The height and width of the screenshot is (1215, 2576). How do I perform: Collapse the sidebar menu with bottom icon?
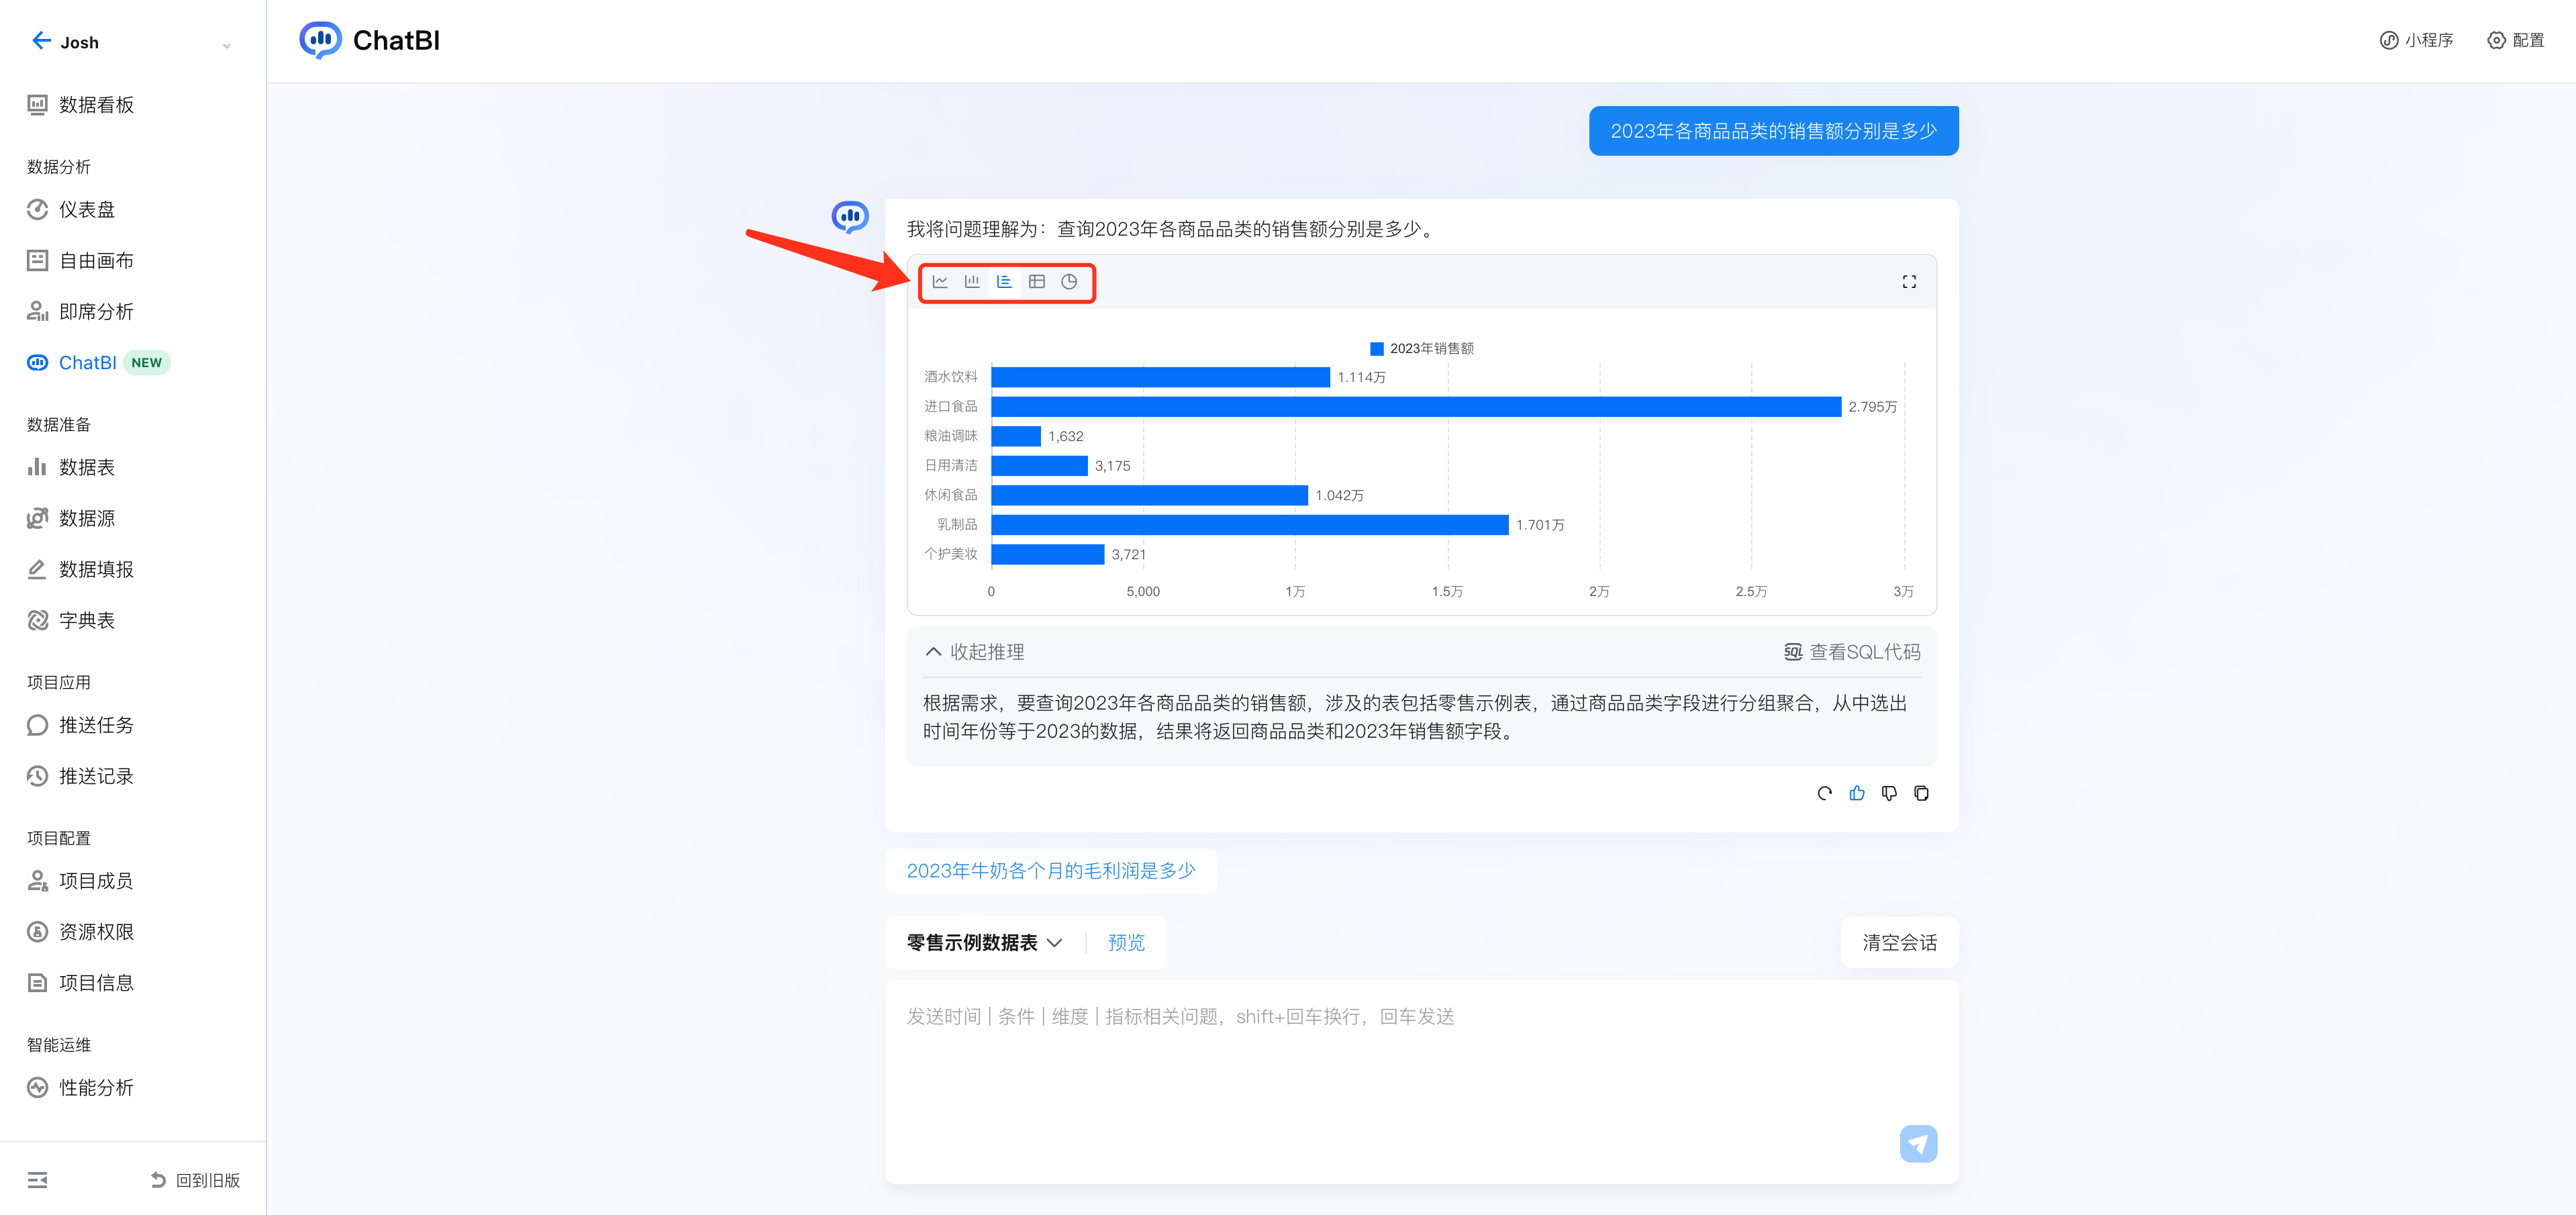[38, 1180]
